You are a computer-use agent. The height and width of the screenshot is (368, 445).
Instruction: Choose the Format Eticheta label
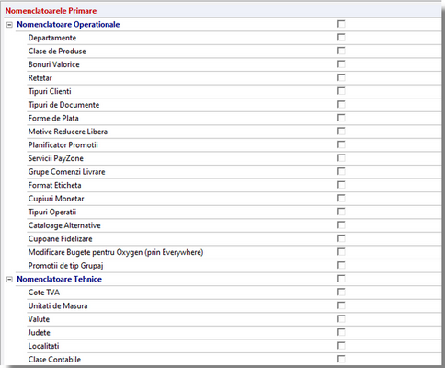pyautogui.click(x=54, y=185)
